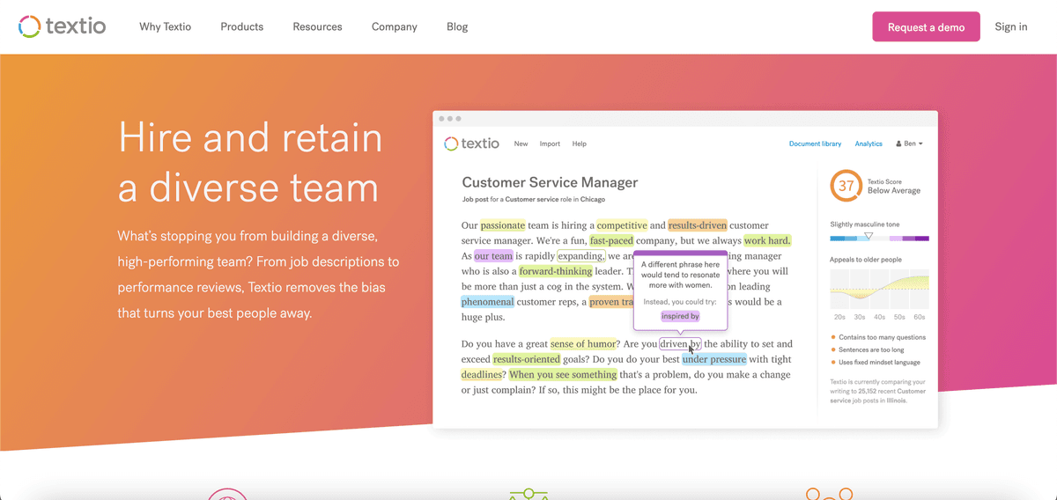
Task: Click the Sign in link
Action: pyautogui.click(x=1011, y=26)
